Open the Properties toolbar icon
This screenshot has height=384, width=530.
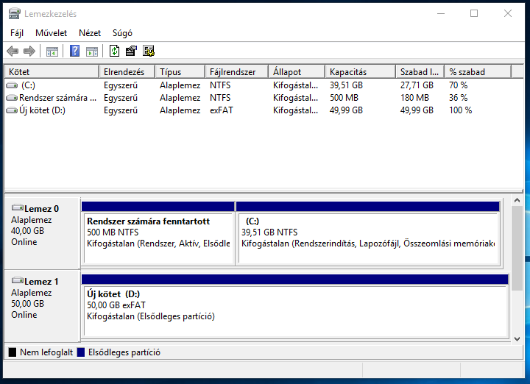(x=131, y=51)
